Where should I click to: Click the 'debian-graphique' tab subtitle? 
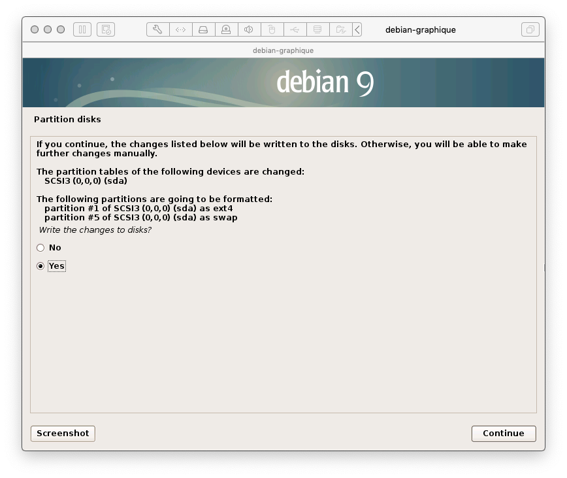pos(283,50)
